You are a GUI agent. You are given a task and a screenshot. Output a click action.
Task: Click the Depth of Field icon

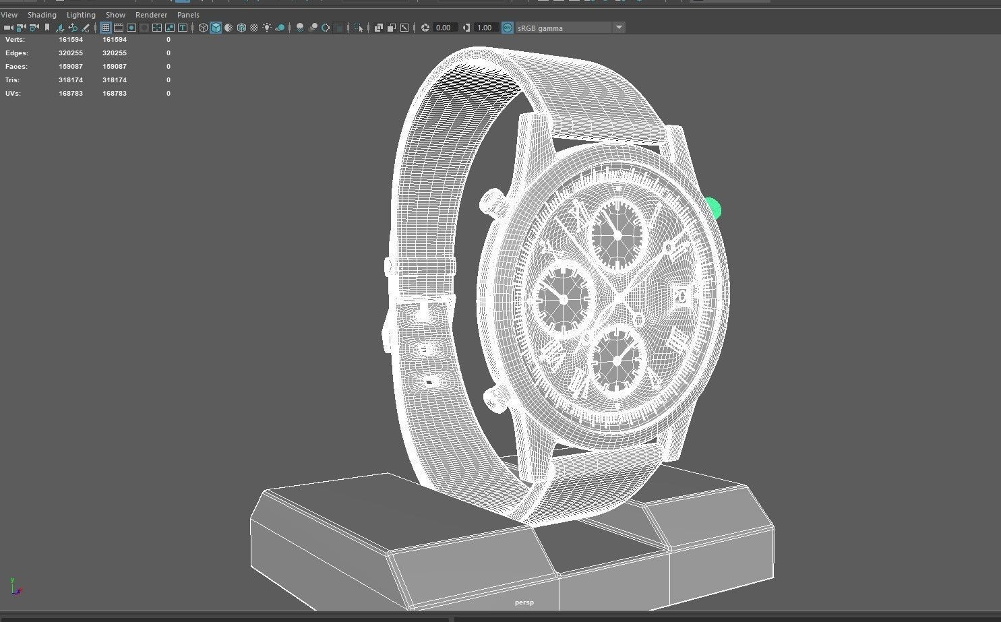(x=338, y=28)
